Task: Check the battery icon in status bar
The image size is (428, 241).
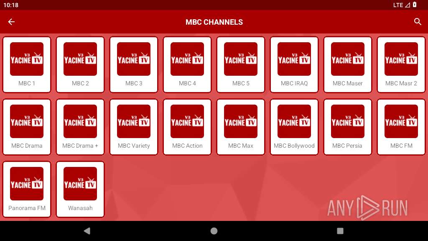Action: click(415, 5)
